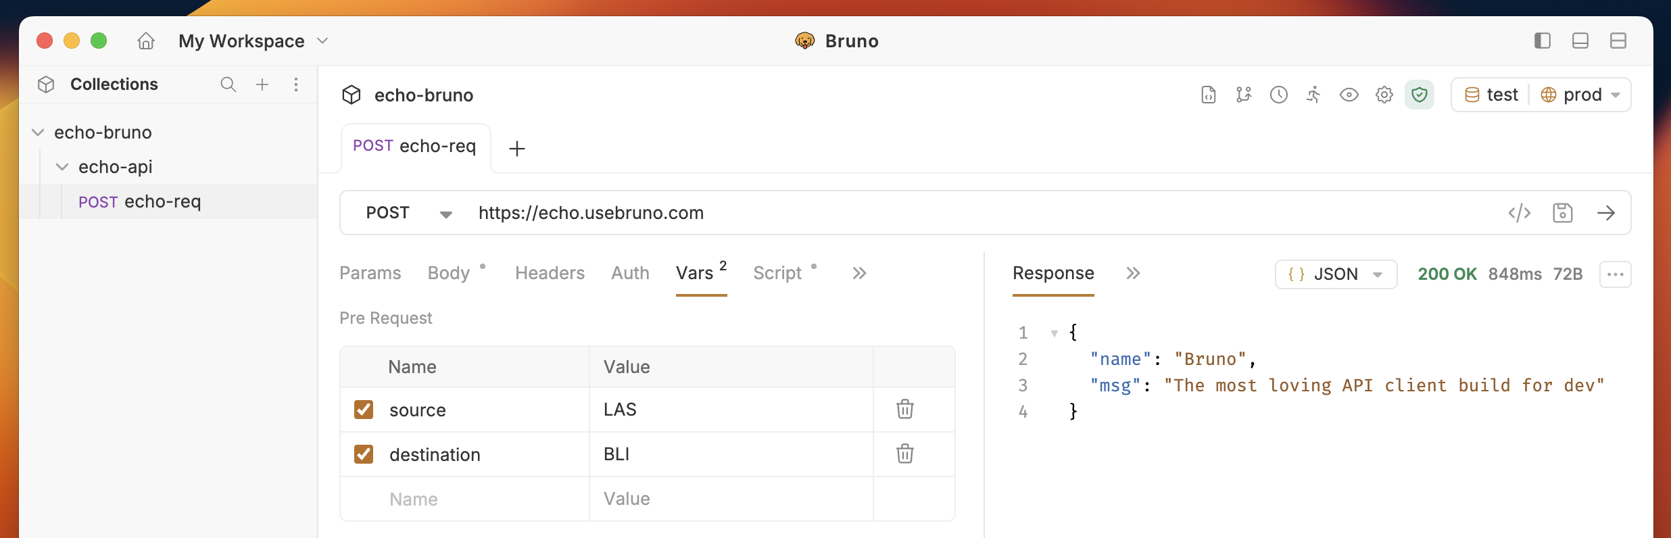Search collections with the magnifier icon
This screenshot has height=538, width=1671.
click(x=228, y=84)
